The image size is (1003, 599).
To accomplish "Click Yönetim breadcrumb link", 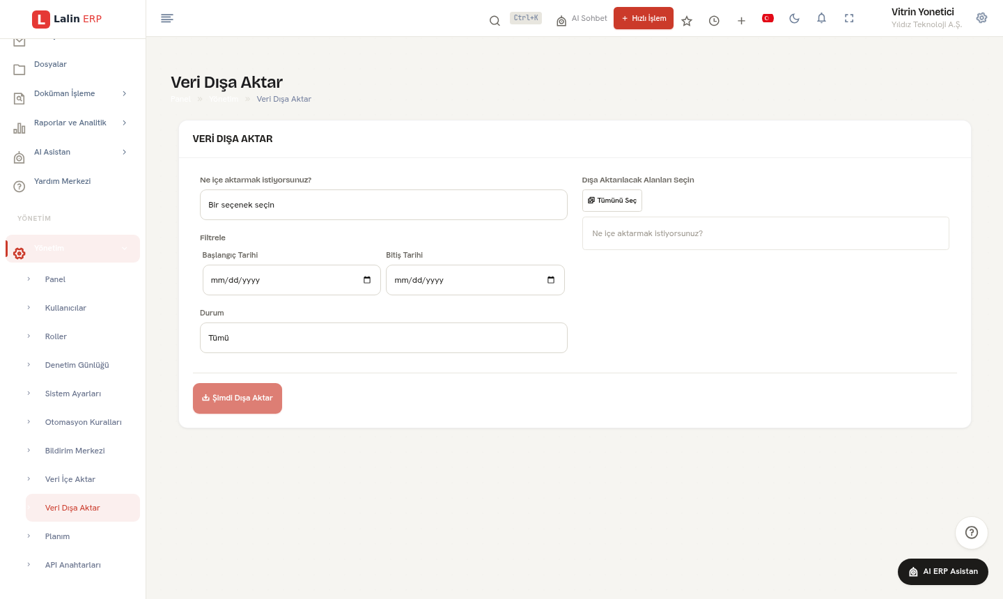I will tap(224, 99).
